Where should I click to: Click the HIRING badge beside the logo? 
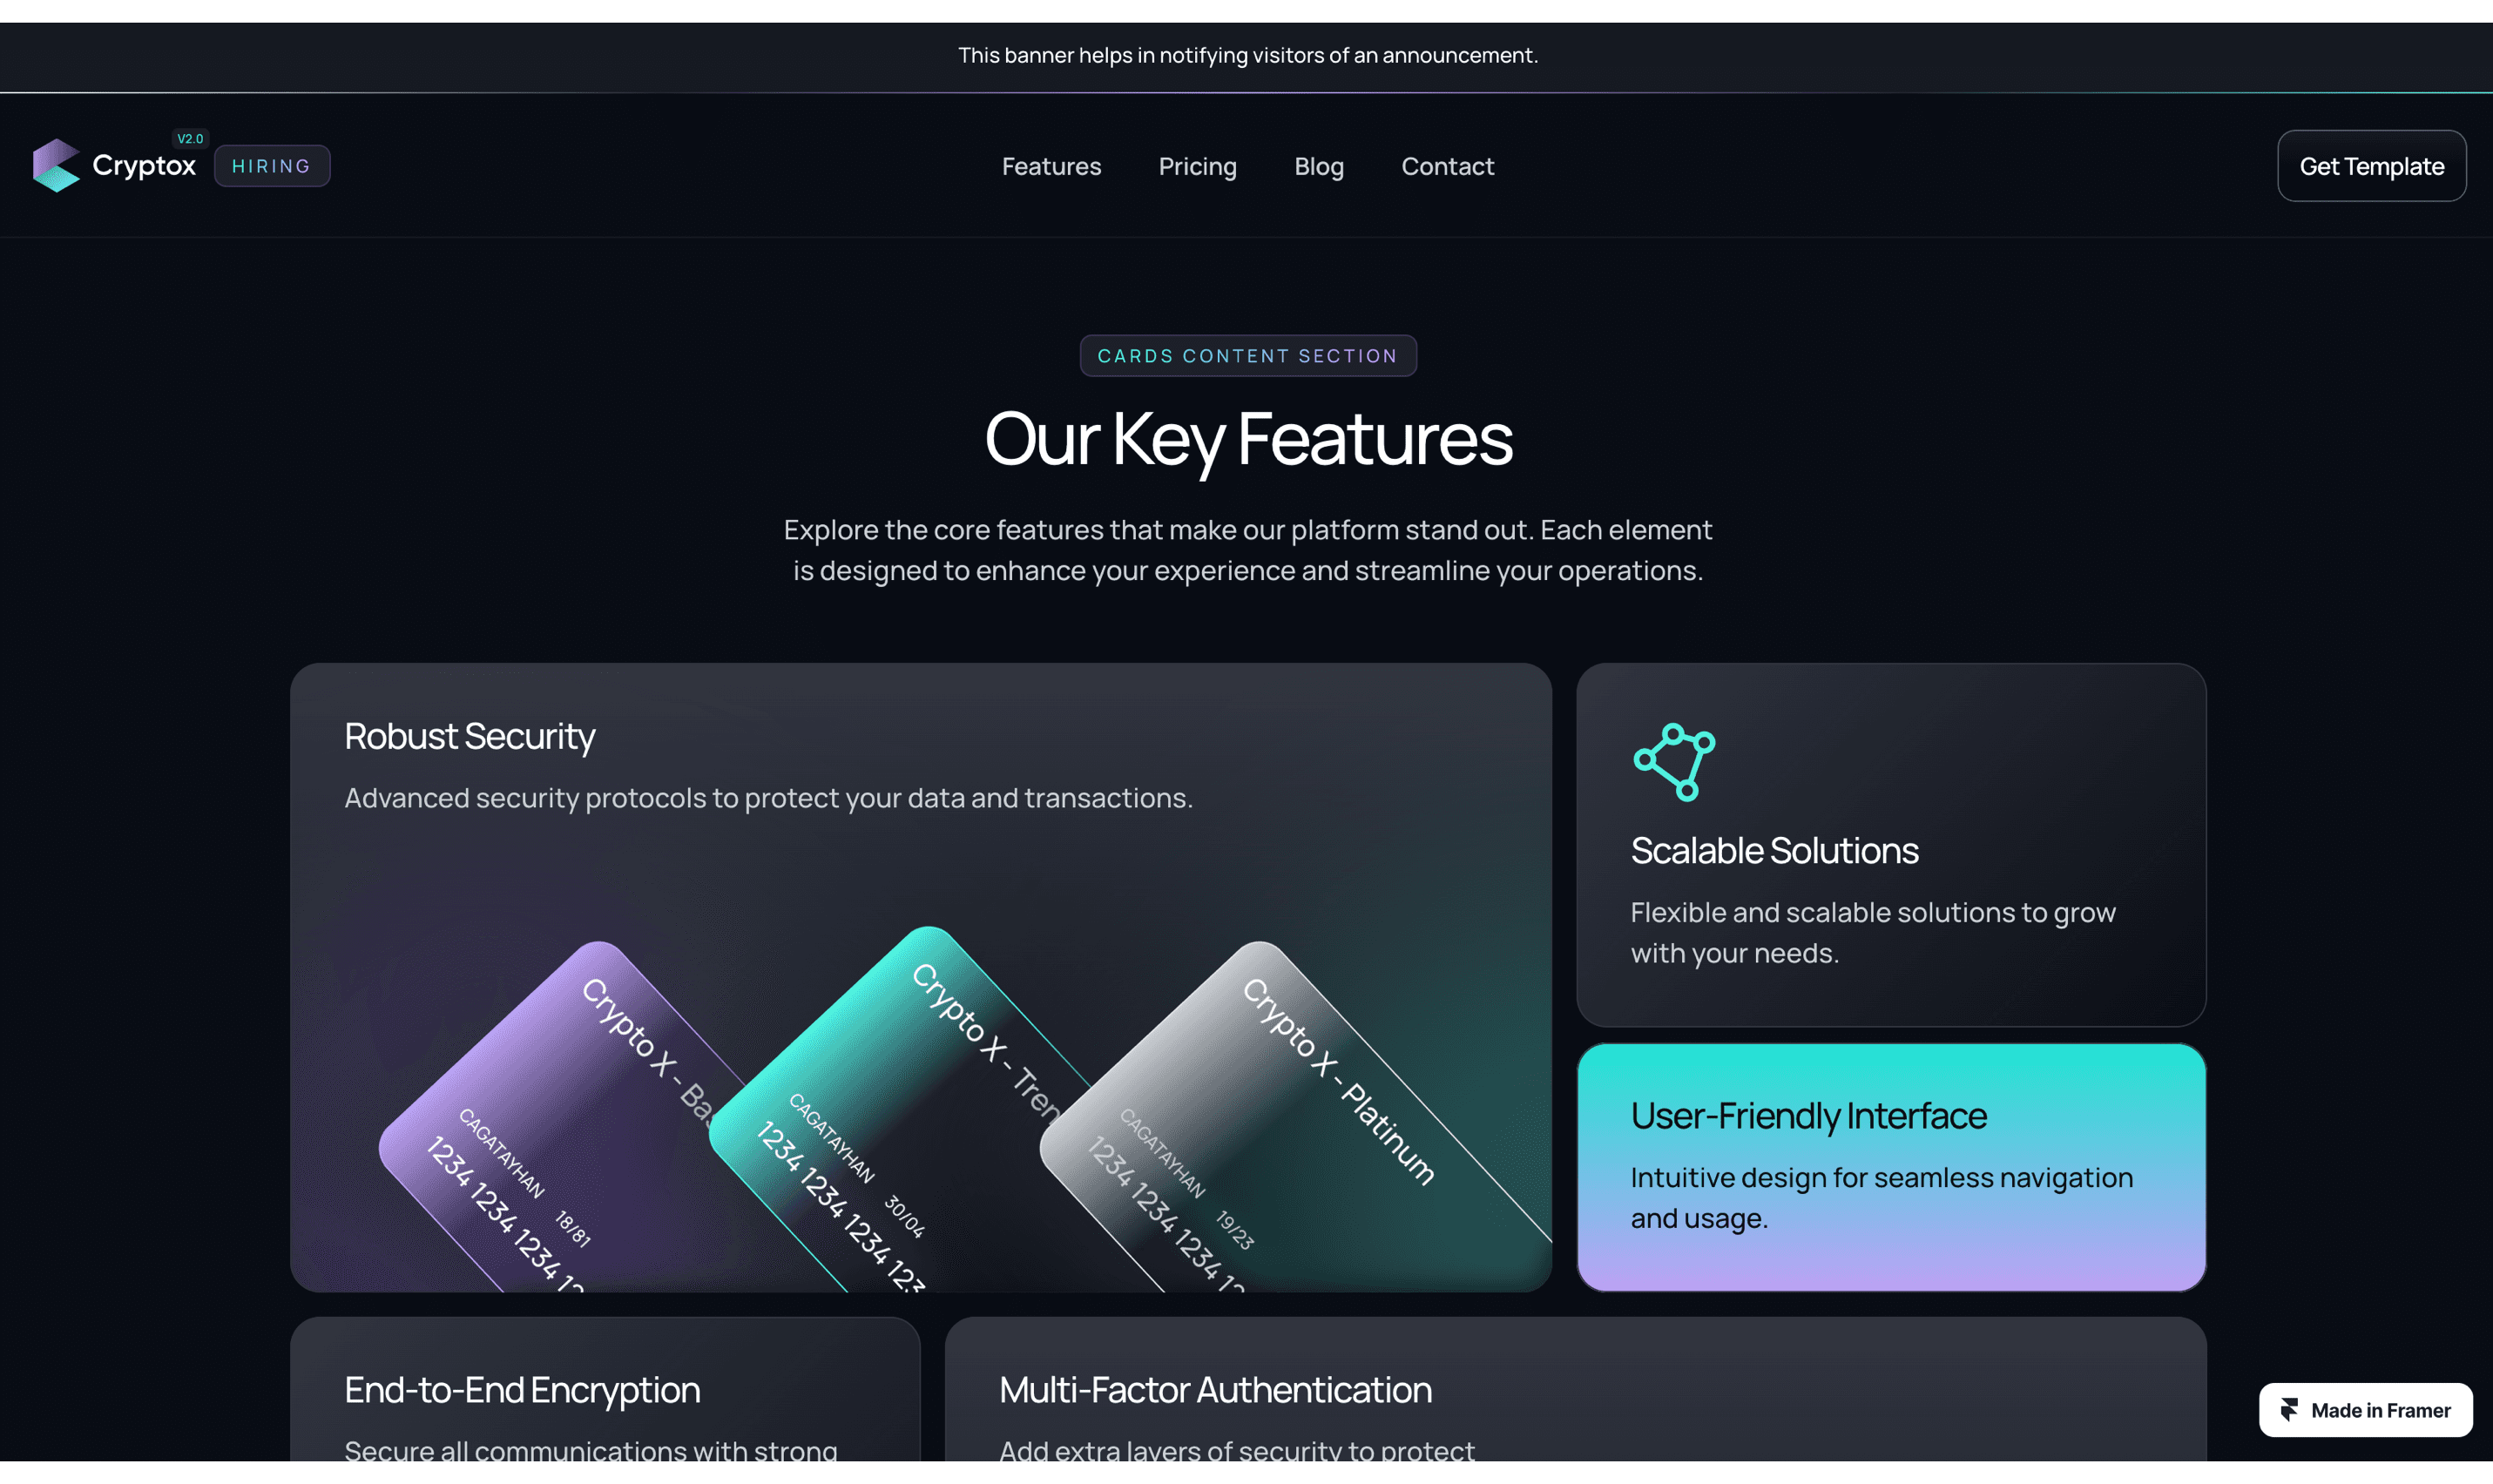click(272, 166)
